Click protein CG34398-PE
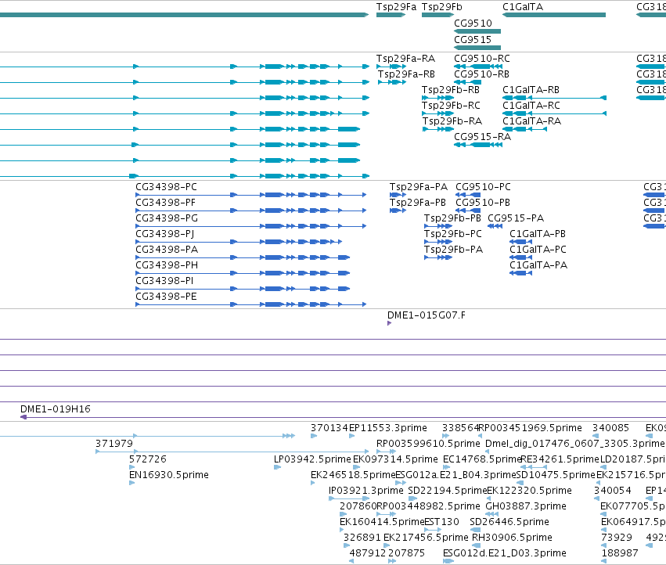This screenshot has height=565, width=666. (166, 297)
